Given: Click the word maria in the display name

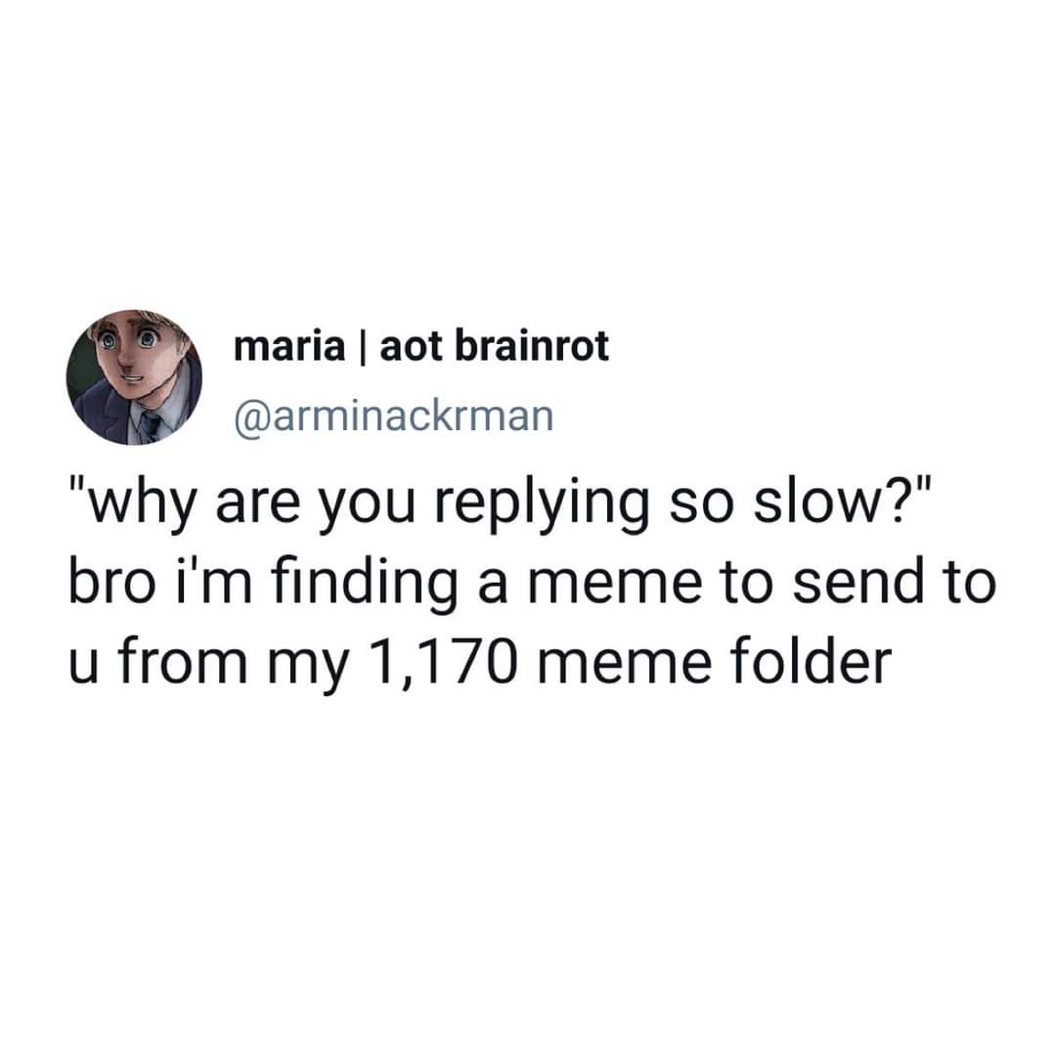Looking at the screenshot, I should tap(289, 346).
